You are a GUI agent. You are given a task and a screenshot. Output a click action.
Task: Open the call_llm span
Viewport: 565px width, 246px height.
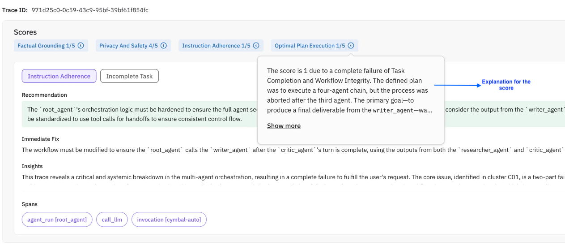112,220
